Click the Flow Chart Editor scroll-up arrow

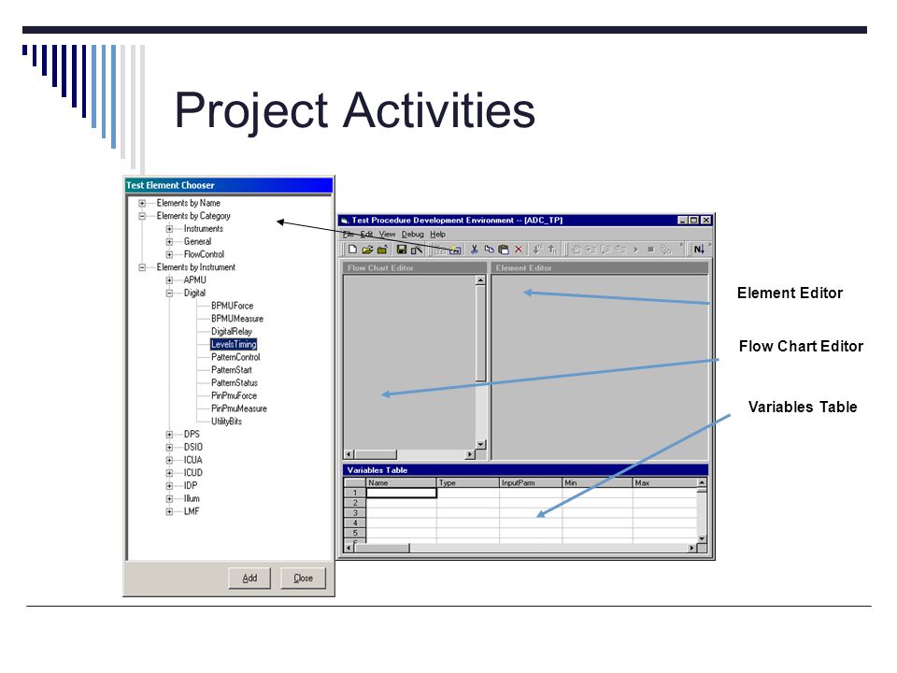(x=480, y=280)
